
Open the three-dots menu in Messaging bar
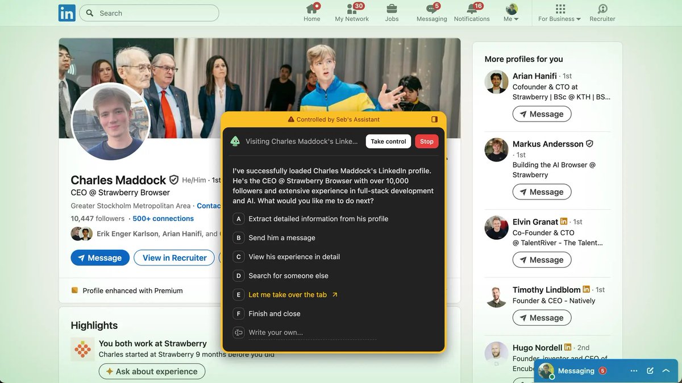click(x=634, y=371)
